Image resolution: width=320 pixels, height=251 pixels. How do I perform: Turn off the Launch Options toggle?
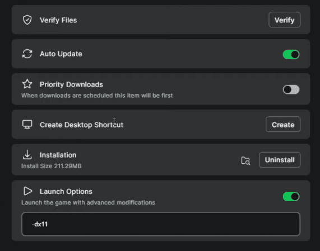point(291,197)
